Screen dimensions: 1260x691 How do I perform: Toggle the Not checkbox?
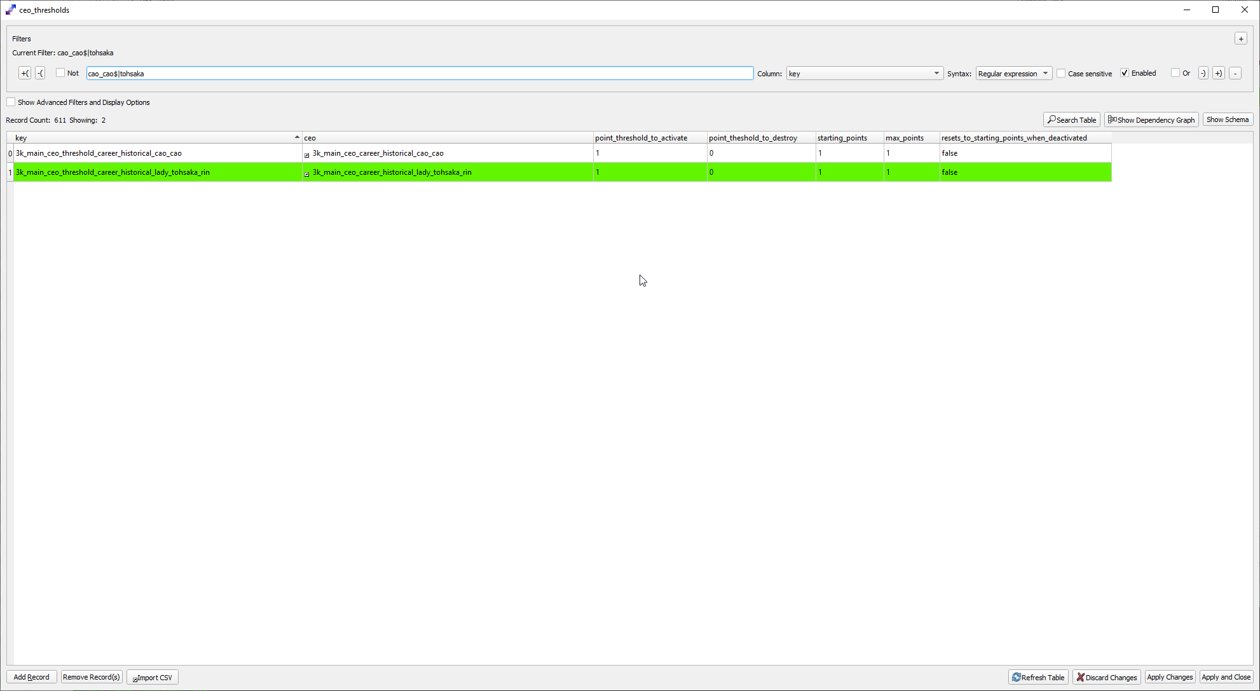[x=60, y=73]
